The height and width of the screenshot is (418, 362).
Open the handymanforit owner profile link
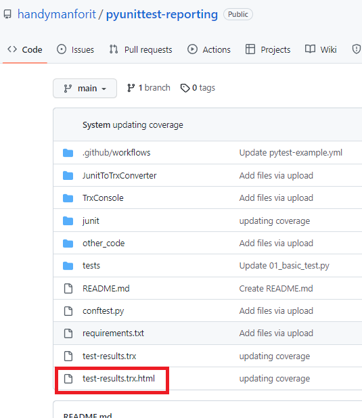tap(57, 14)
